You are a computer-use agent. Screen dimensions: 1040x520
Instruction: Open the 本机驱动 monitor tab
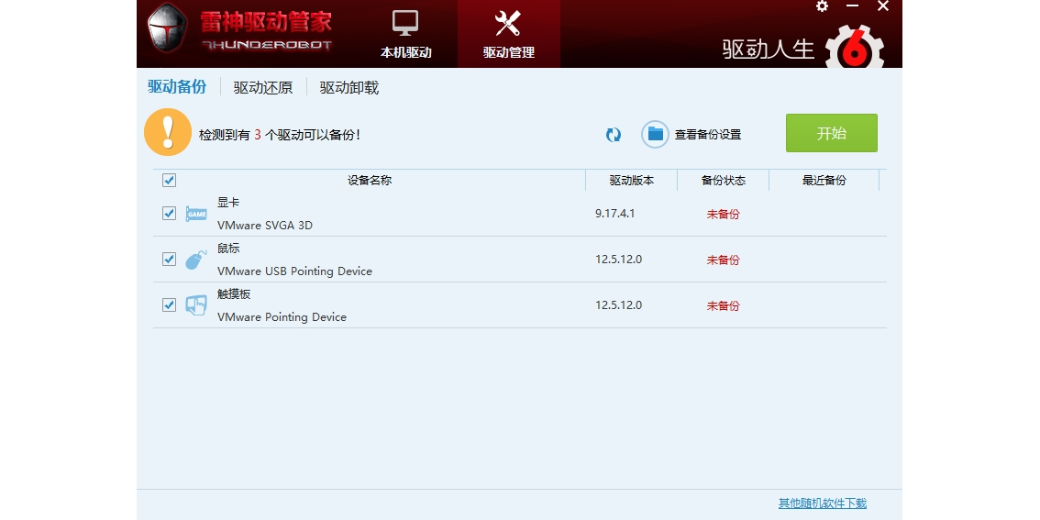[405, 34]
